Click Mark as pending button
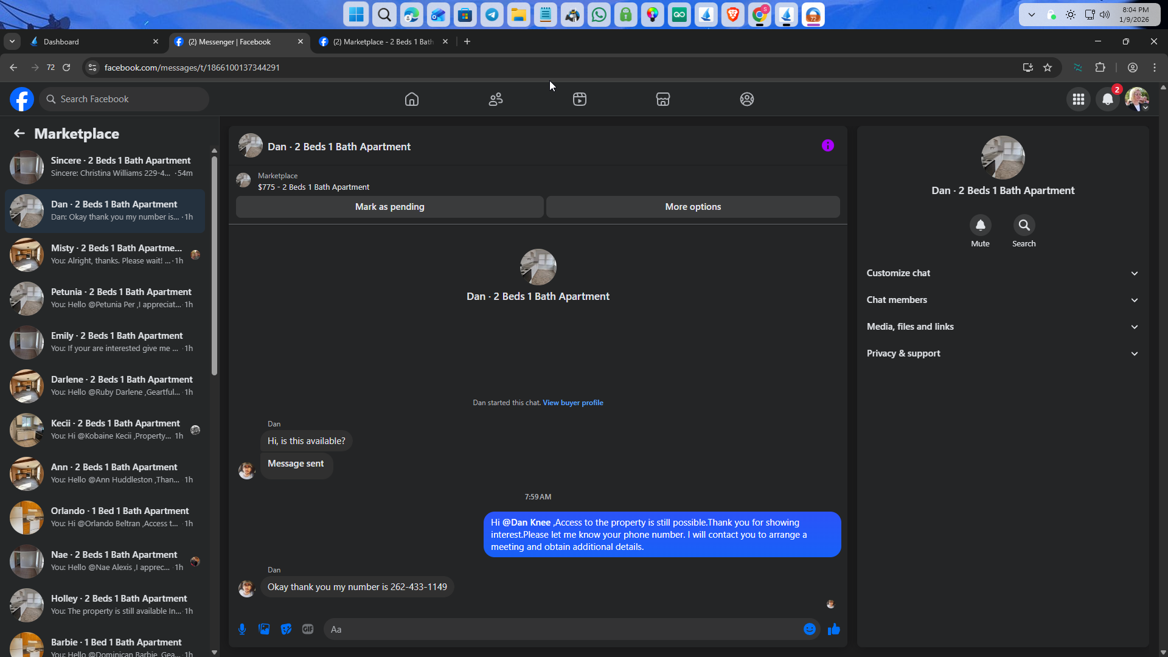 389,207
